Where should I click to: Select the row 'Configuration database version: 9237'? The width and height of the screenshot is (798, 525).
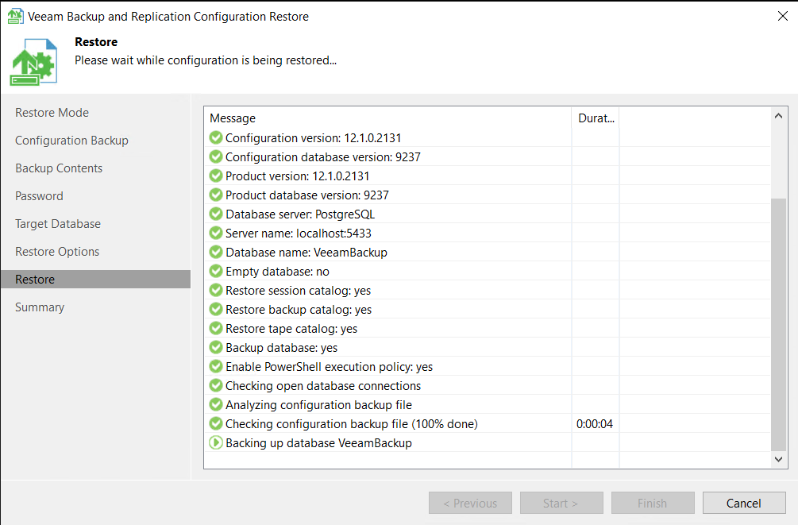(x=488, y=156)
